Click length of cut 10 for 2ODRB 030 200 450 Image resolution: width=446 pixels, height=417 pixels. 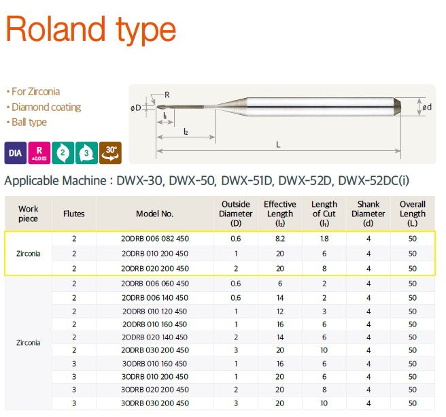pyautogui.click(x=324, y=350)
